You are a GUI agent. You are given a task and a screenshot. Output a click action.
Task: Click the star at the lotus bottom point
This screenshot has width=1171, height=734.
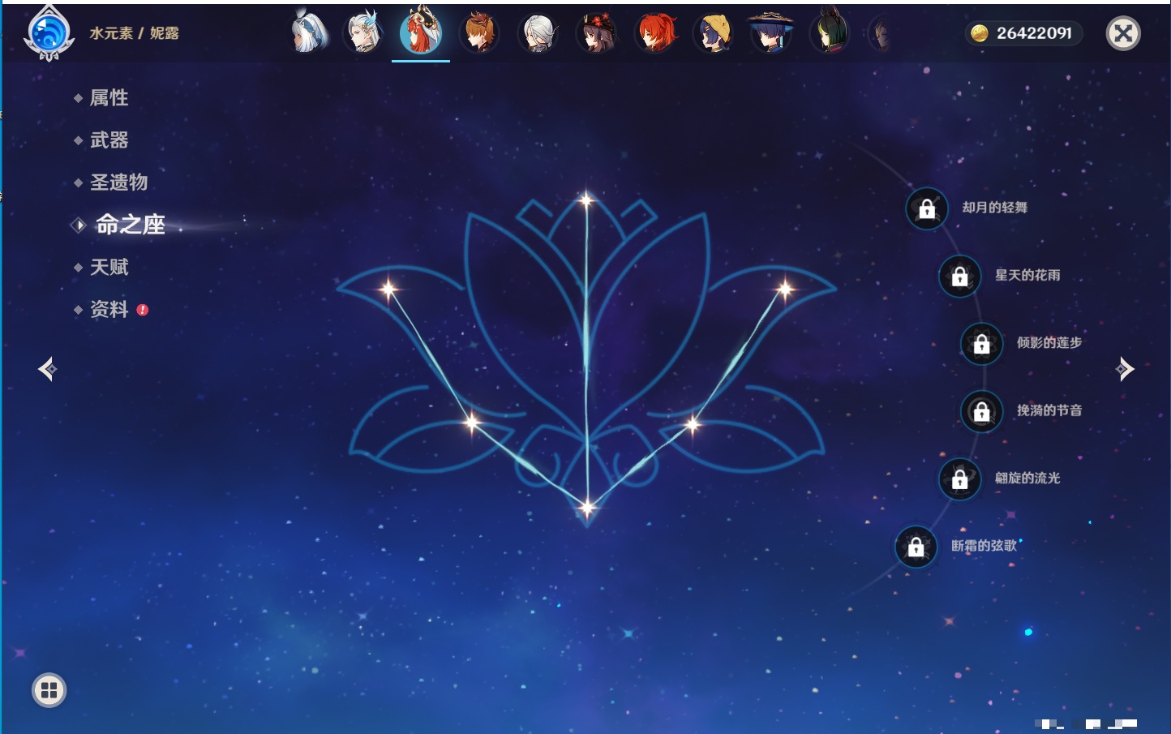click(586, 508)
